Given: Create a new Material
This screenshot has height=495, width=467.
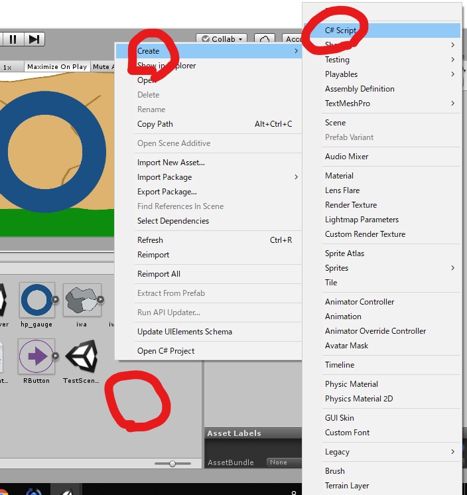Looking at the screenshot, I should (x=382, y=176).
